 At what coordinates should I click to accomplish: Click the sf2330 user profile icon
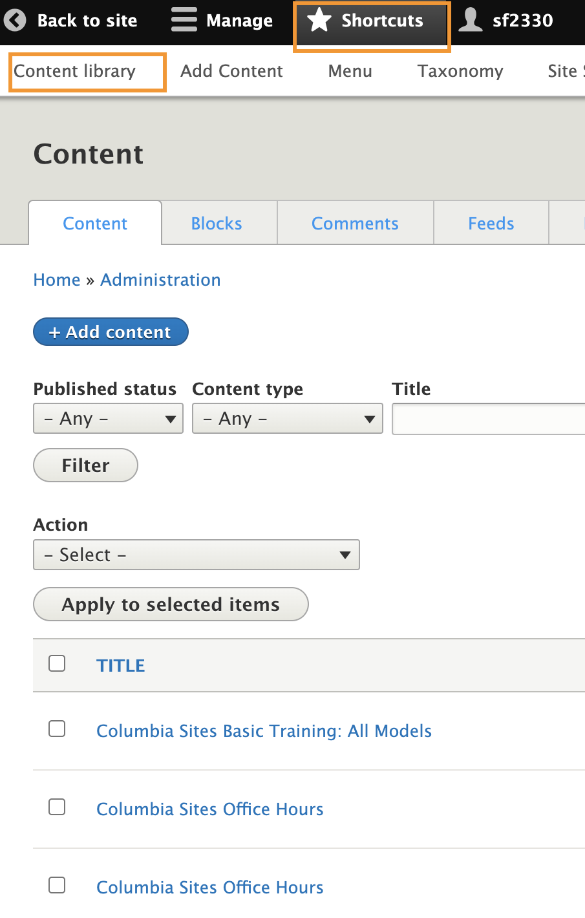click(x=471, y=20)
